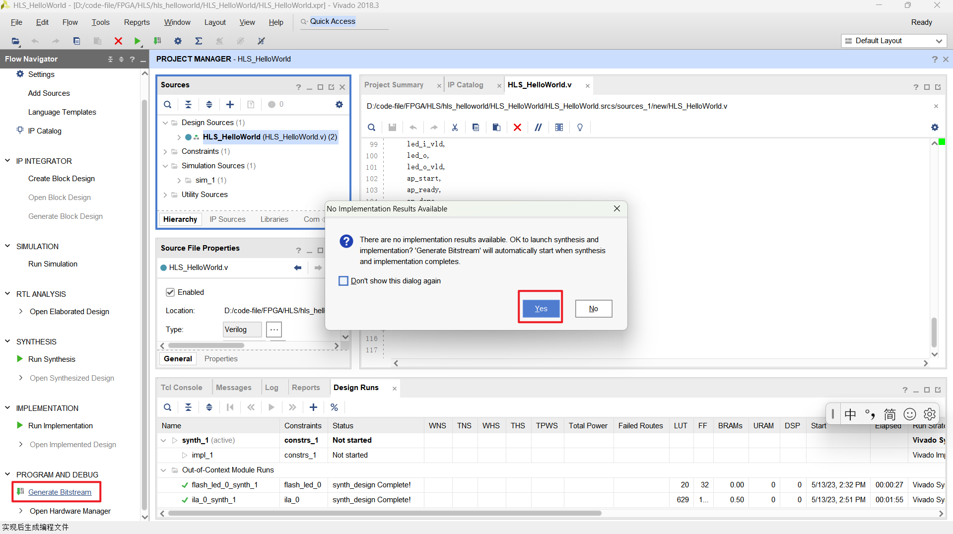Open editor settings gear icon
The height and width of the screenshot is (534, 953).
pyautogui.click(x=935, y=128)
